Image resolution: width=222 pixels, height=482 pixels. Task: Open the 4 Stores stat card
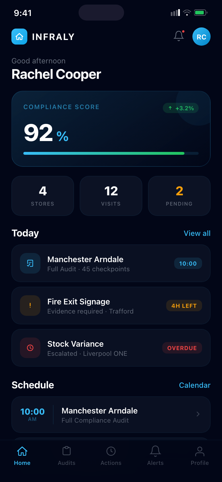pos(43,196)
